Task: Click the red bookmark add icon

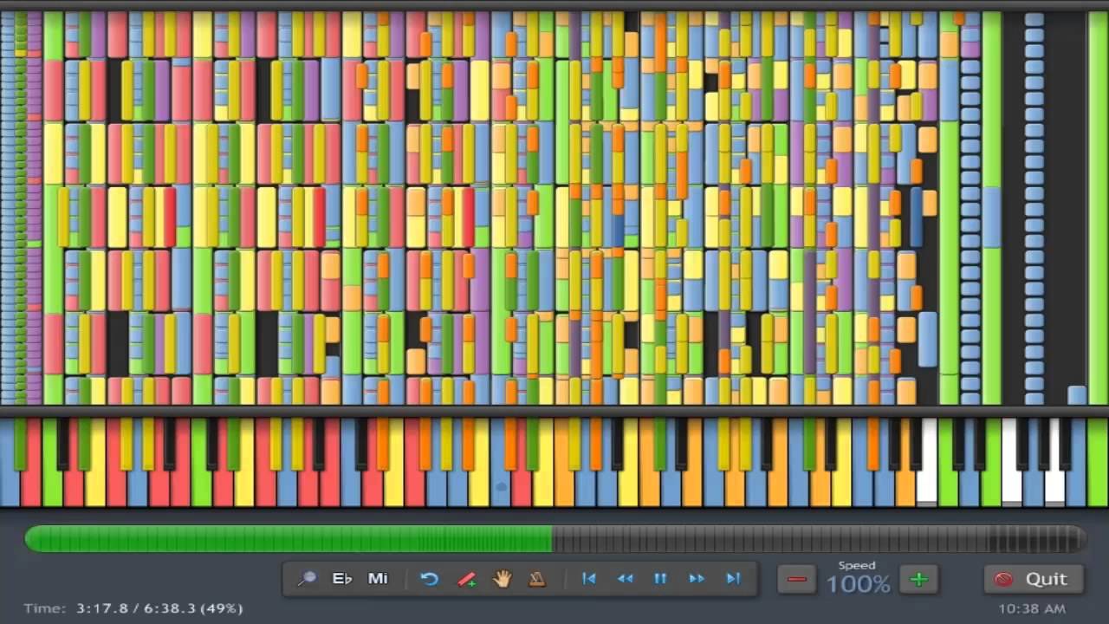Action: coord(466,579)
